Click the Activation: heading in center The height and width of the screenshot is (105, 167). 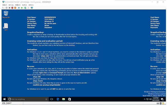click(32, 50)
